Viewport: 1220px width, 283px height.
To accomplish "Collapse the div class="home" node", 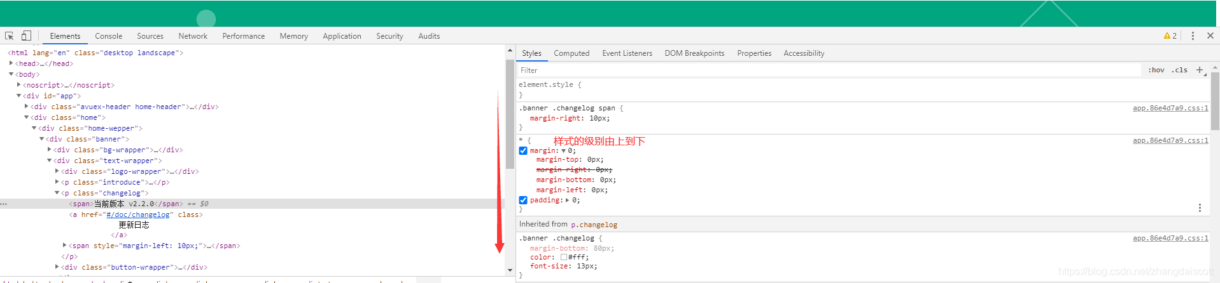I will coord(27,117).
